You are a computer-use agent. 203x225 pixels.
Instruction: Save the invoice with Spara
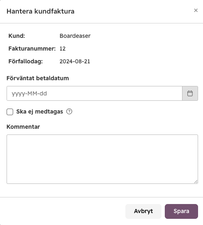coord(181,211)
